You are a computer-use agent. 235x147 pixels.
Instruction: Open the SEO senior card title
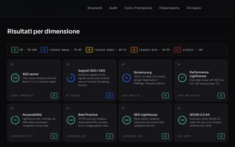(31, 74)
